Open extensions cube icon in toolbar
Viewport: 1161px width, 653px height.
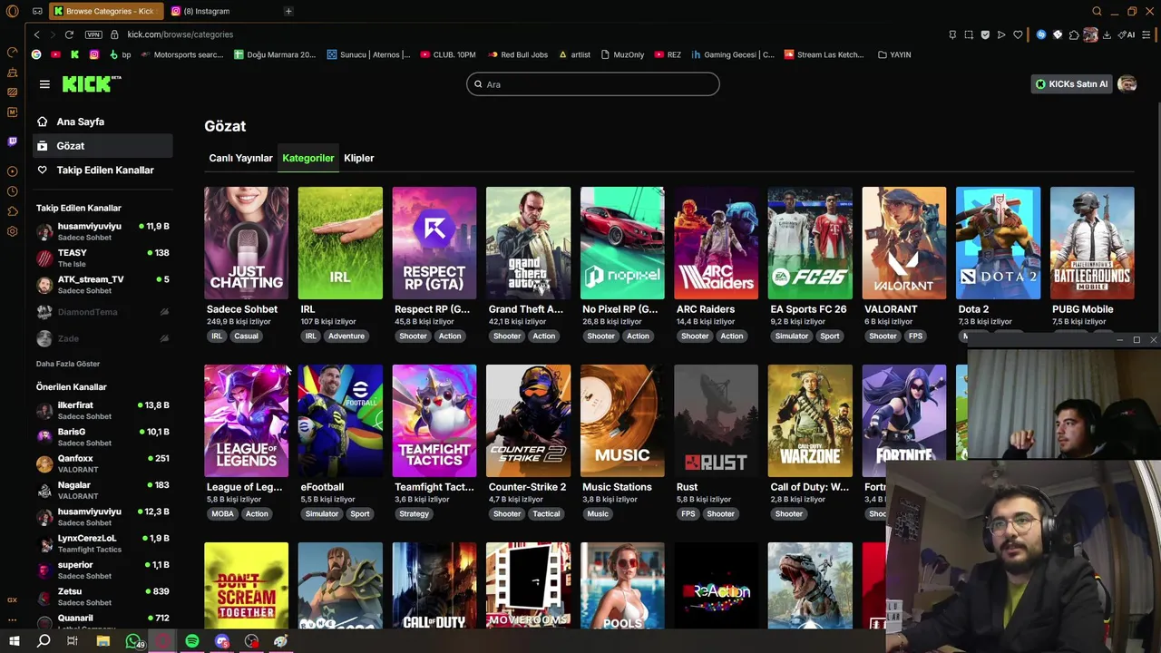tap(1074, 34)
